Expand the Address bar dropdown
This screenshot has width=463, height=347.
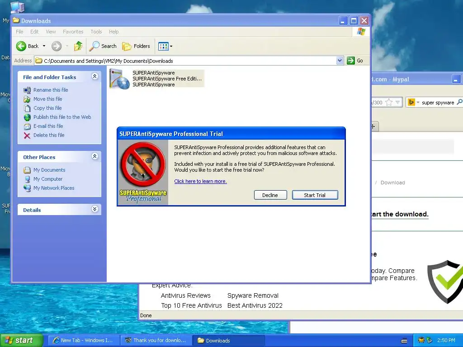click(x=340, y=61)
